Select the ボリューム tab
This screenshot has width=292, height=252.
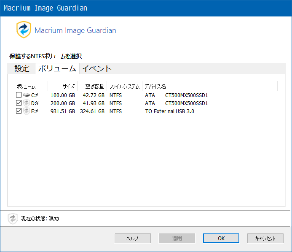pyautogui.click(x=57, y=69)
